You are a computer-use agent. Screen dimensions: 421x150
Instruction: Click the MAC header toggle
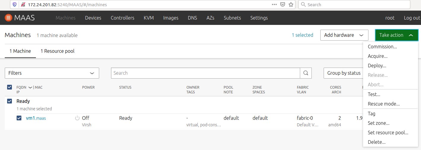tap(39, 87)
